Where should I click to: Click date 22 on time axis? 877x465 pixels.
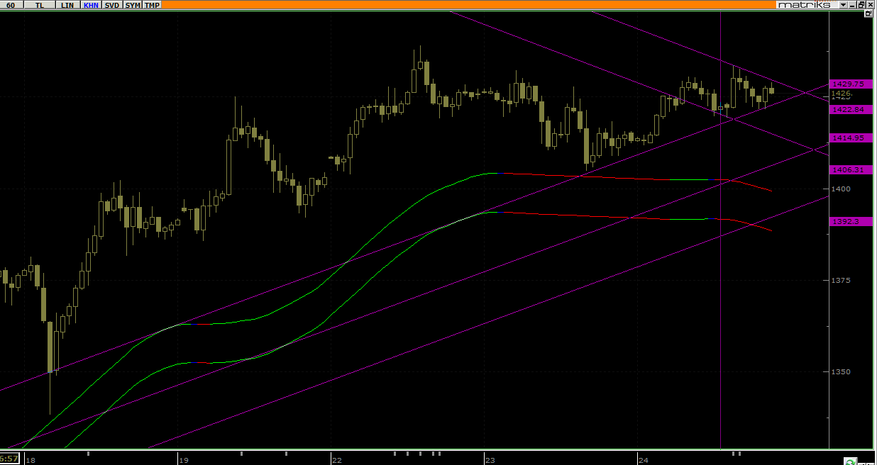tap(336, 460)
